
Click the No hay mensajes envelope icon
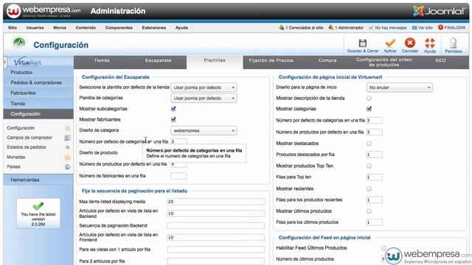(371, 28)
